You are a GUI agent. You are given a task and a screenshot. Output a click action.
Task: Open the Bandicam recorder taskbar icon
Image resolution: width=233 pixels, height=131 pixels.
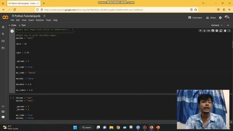[x=145, y=127]
